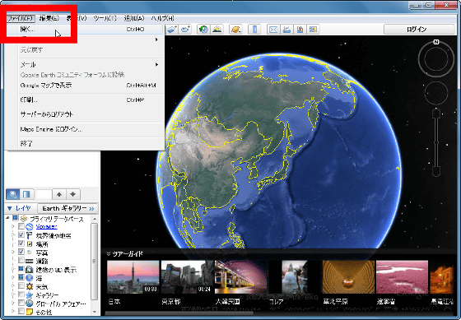Viewport: 461px width, 320px height.
Task: Click the グローバル アウェア layer earth icon
Action: [30, 304]
